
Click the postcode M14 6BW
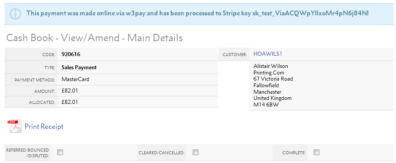(x=266, y=105)
